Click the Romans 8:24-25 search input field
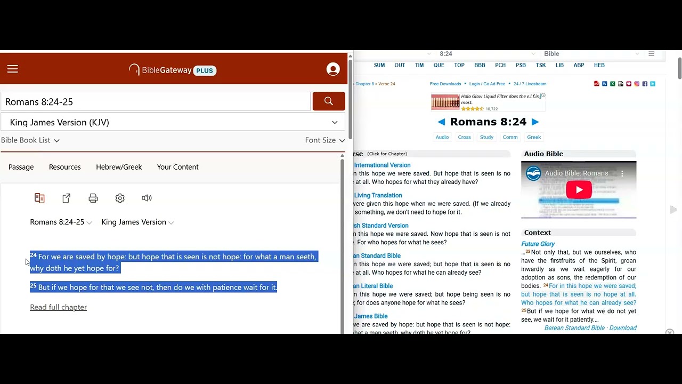The height and width of the screenshot is (384, 682). [156, 101]
